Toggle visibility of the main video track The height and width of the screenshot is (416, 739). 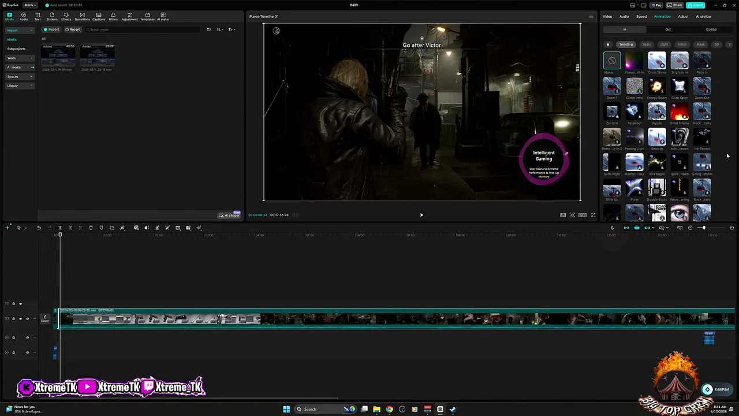point(20,318)
